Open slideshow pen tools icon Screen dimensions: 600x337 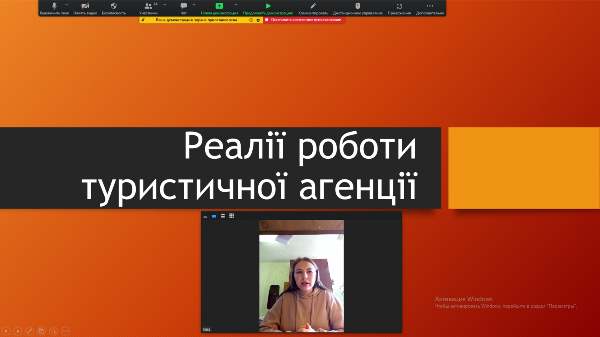(x=30, y=331)
